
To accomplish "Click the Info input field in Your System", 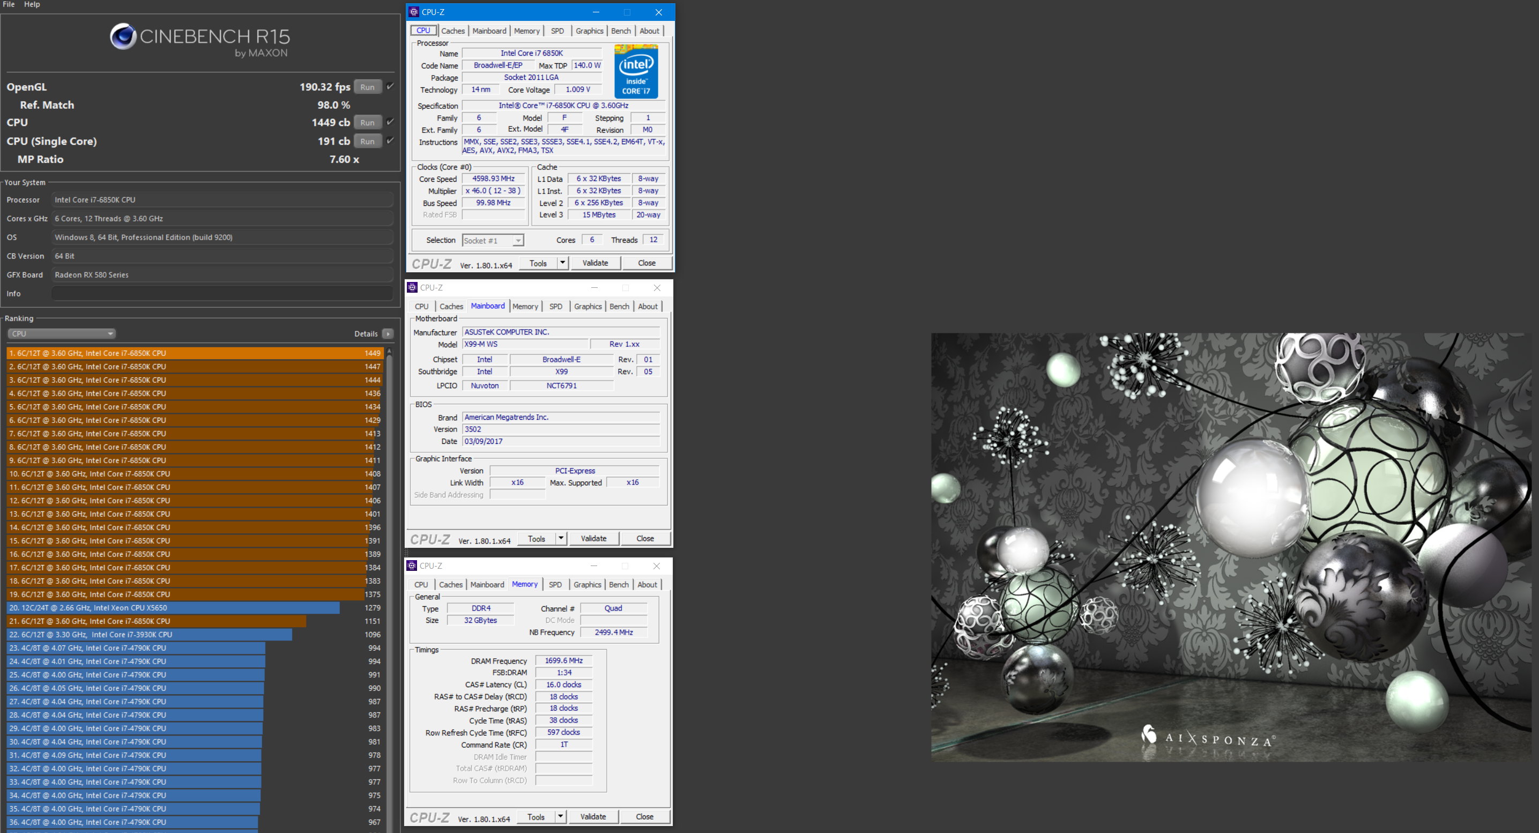I will pyautogui.click(x=222, y=293).
